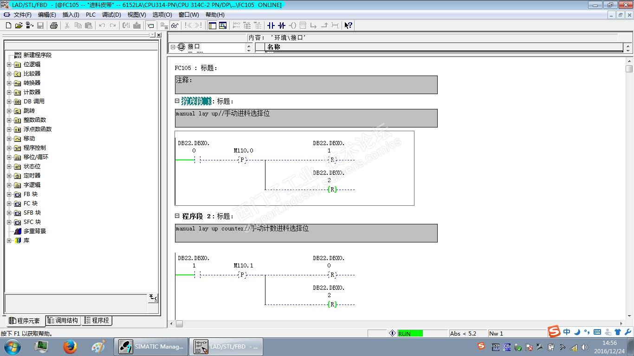
Task: Click the Open branch toolbar icon
Action: (x=314, y=25)
